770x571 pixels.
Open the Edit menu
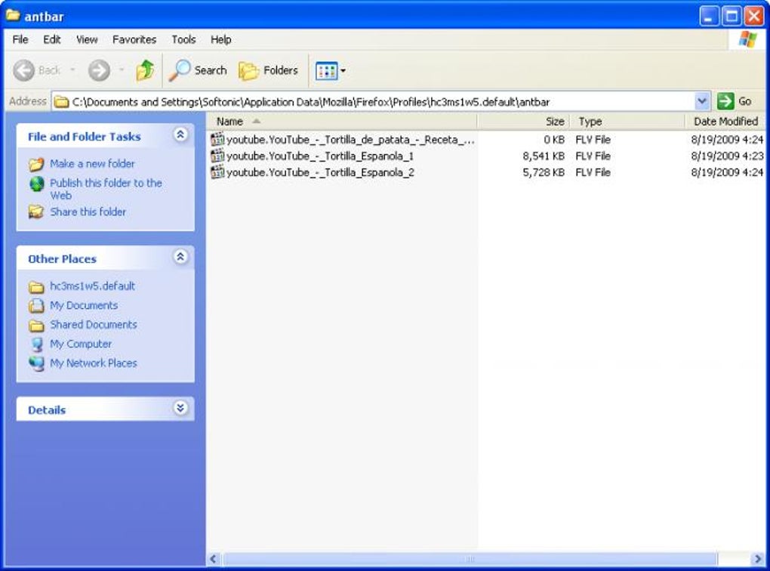click(x=51, y=39)
